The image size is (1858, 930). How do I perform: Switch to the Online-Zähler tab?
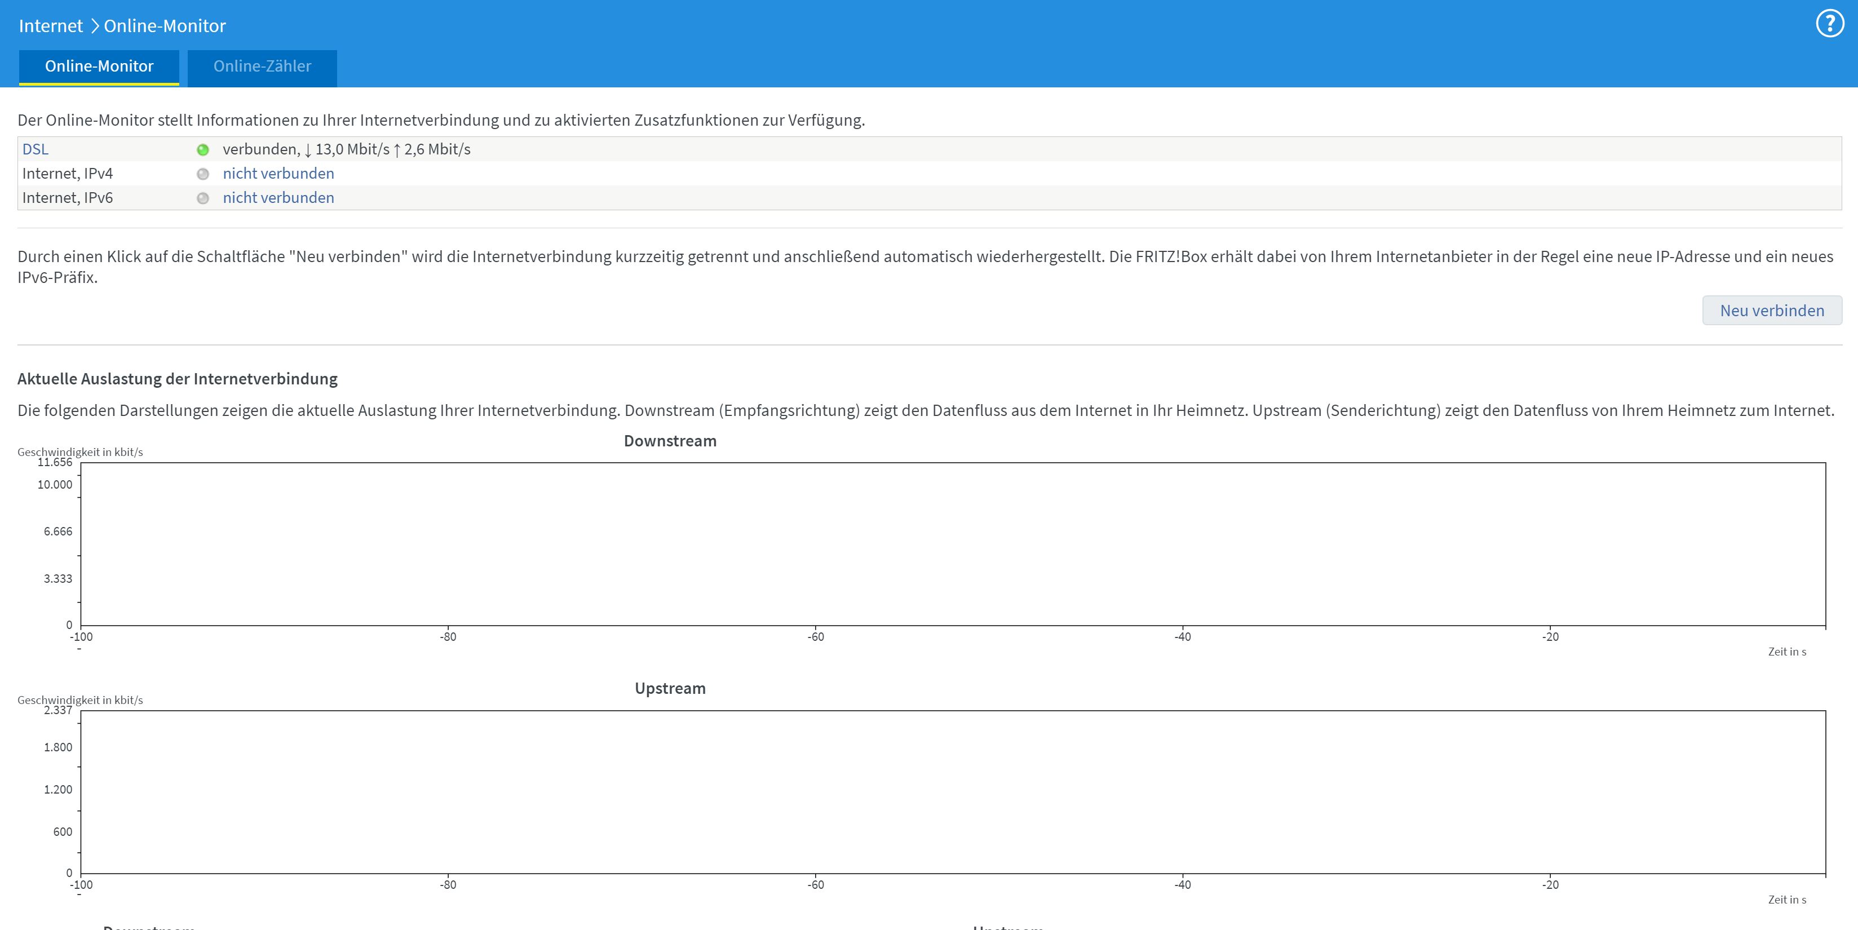pyautogui.click(x=262, y=67)
